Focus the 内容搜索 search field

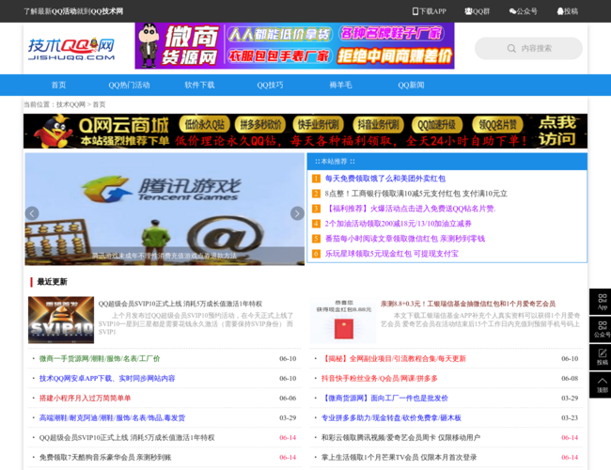pos(528,48)
